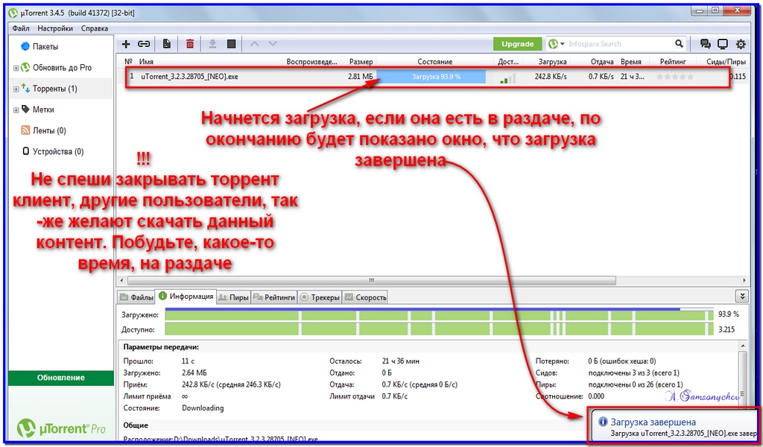This screenshot has width=763, height=447.
Task: Select Обновить до Pro in sidebar
Action: pyautogui.click(x=62, y=68)
